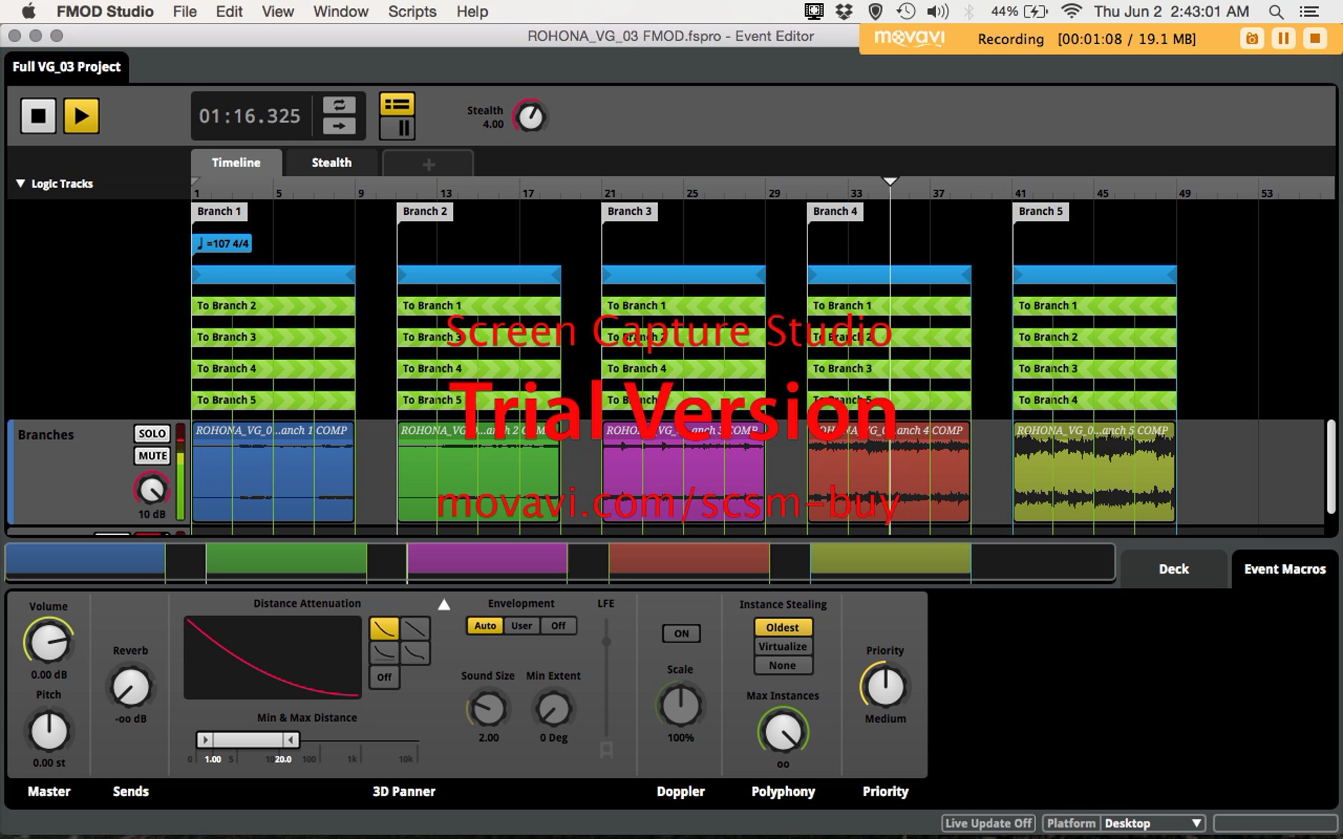The height and width of the screenshot is (839, 1343).
Task: Collapse the 3D Panner with white triangle
Action: (x=444, y=605)
